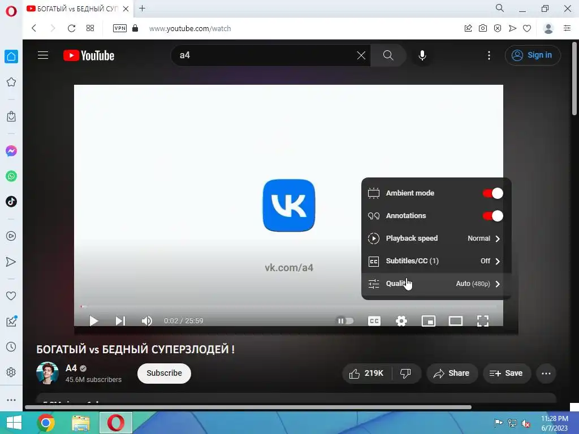Toggle autoplay switch in player
Viewport: 579px width, 434px height.
(345, 321)
